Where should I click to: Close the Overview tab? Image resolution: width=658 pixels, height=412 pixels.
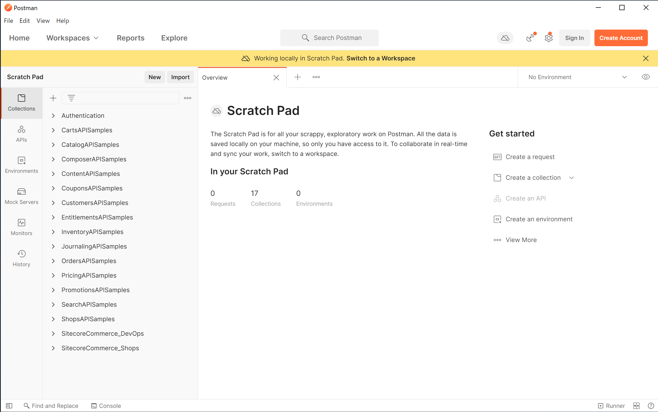coord(276,78)
